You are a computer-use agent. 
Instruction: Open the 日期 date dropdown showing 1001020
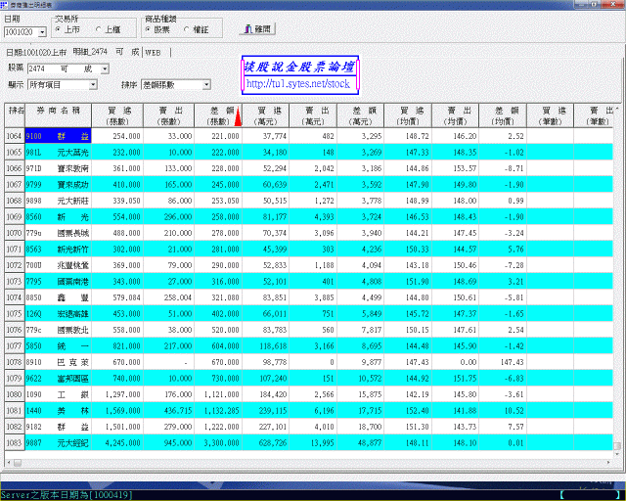pos(42,32)
